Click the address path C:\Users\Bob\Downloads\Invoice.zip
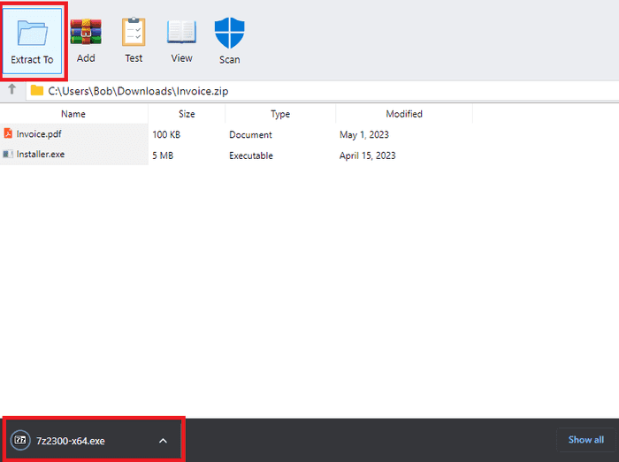 (x=138, y=91)
